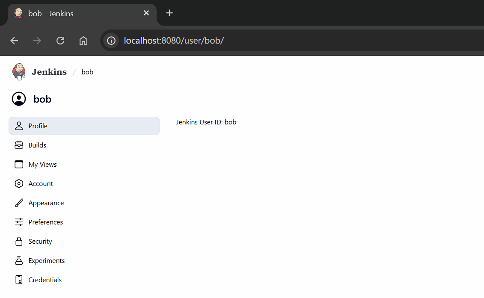Click the browser forward arrow
Viewport: 484px width, 298px height.
coord(37,41)
